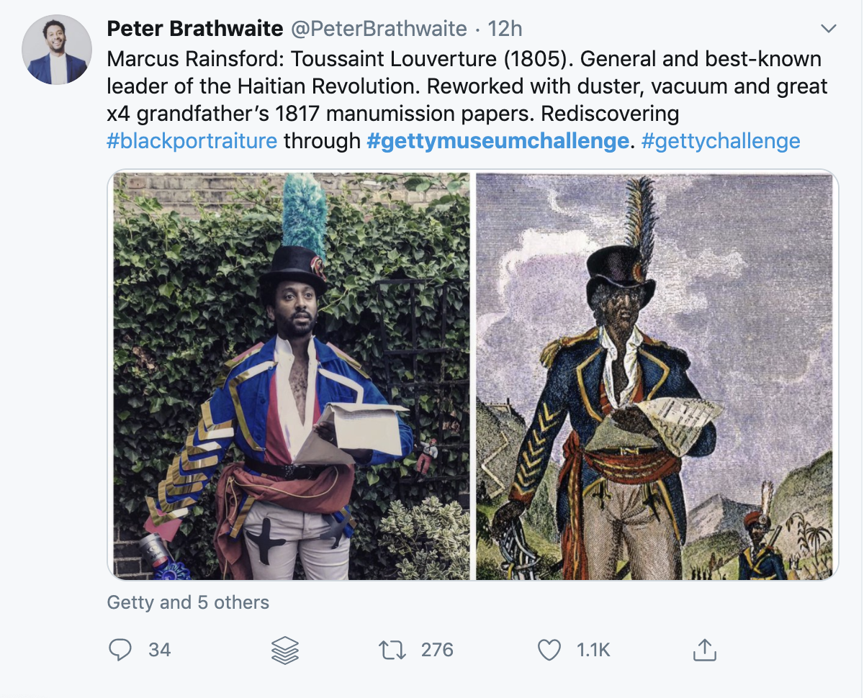Screen dimensions: 864x698
Task: Open the #blackportraiture hashtag
Action: (192, 140)
